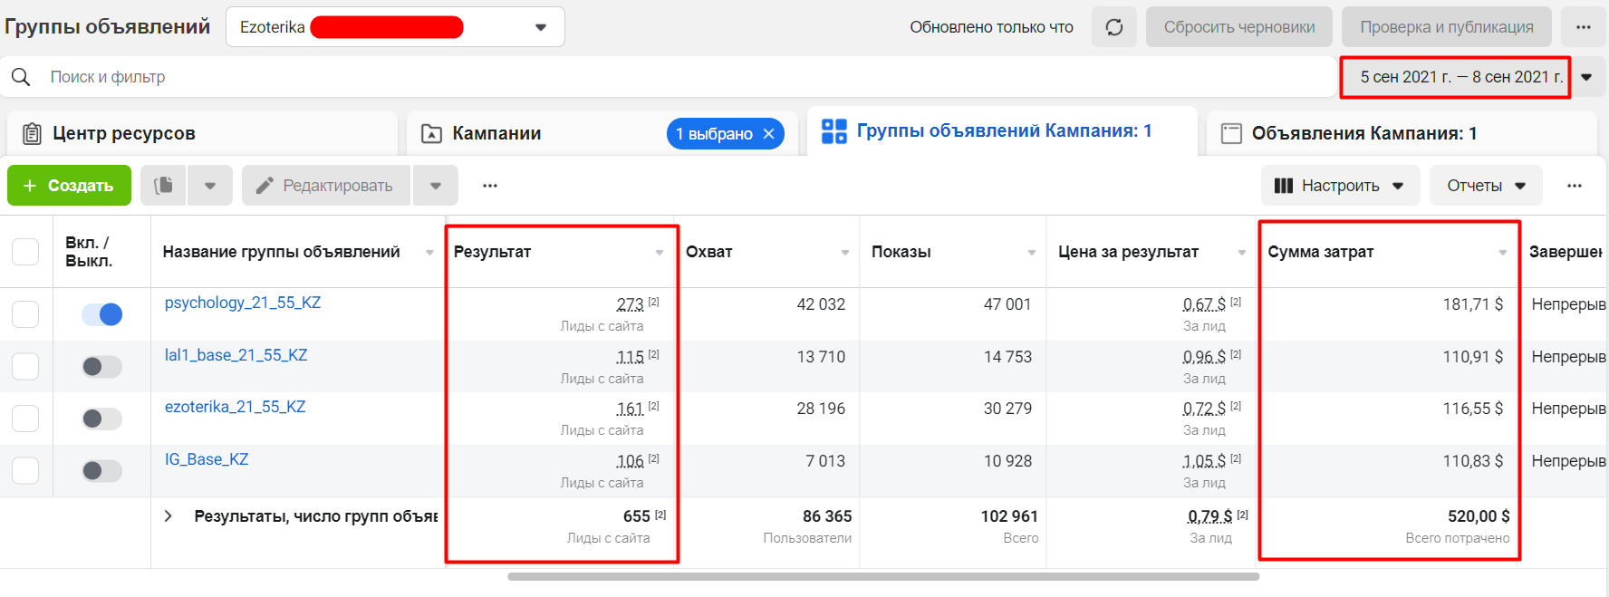
Task: Turn off the psychology_21_55_KZ ad set toggle
Action: pos(102,314)
